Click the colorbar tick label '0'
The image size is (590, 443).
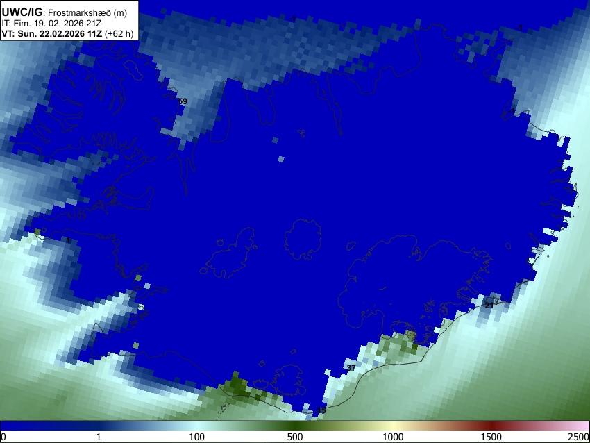point(3,437)
